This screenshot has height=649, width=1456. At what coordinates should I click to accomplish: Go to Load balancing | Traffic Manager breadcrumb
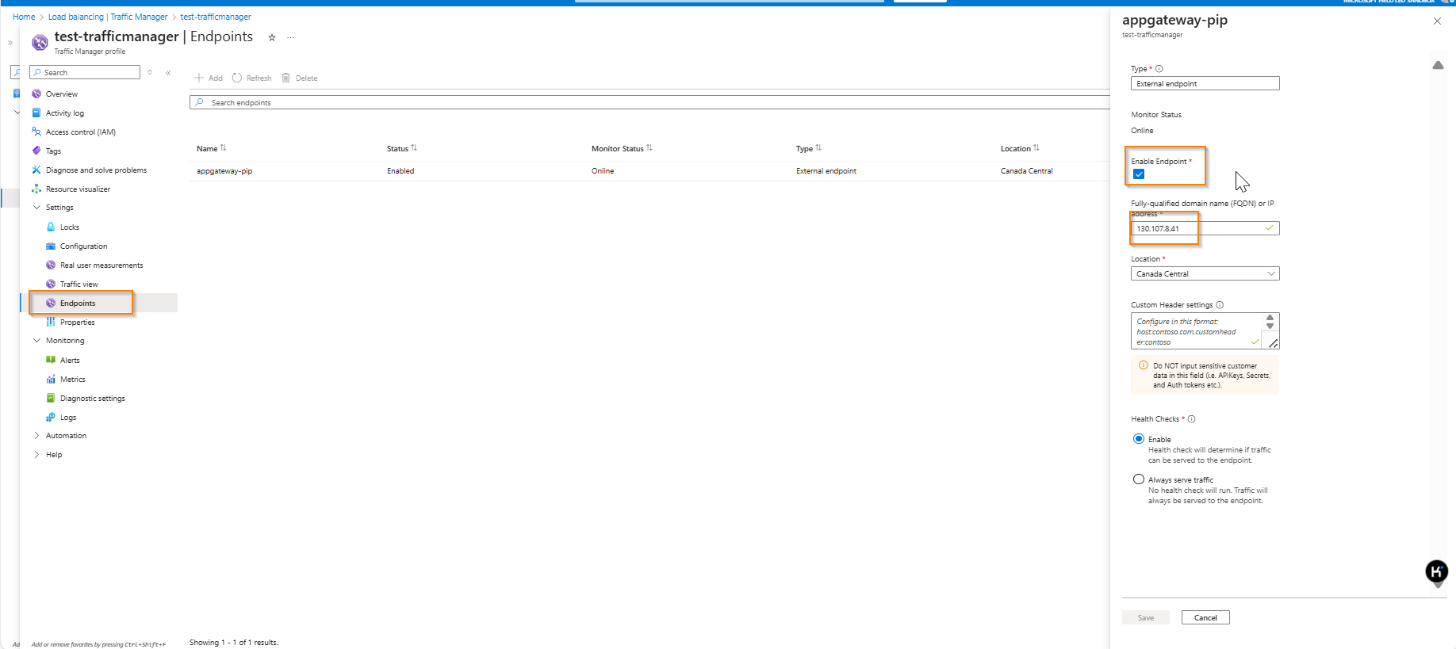108,17
